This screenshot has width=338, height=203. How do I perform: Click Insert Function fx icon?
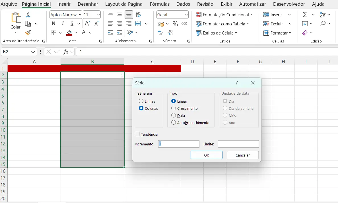coord(66,52)
